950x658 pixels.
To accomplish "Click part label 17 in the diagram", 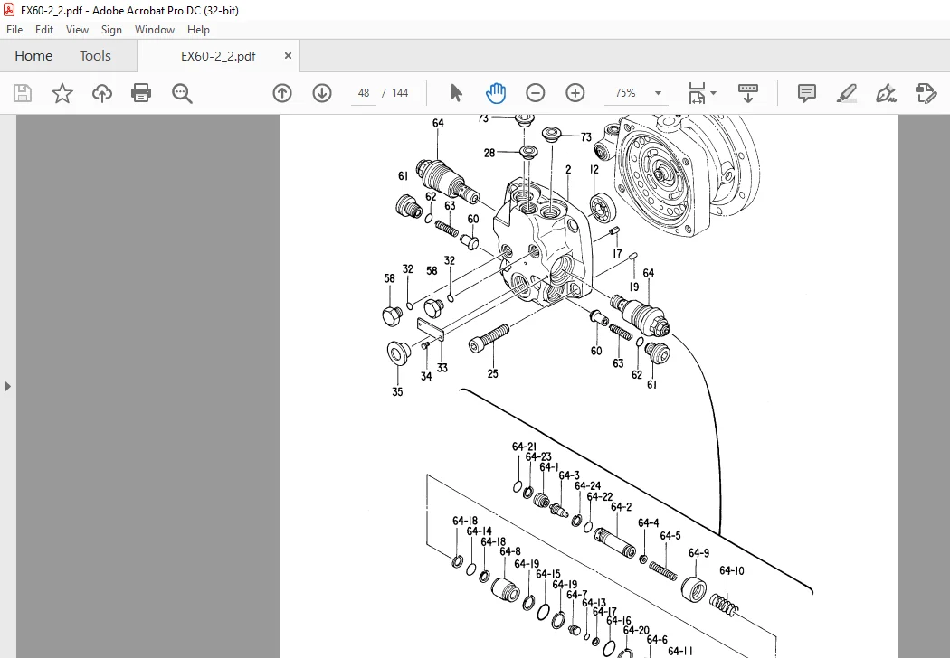I will coord(617,254).
